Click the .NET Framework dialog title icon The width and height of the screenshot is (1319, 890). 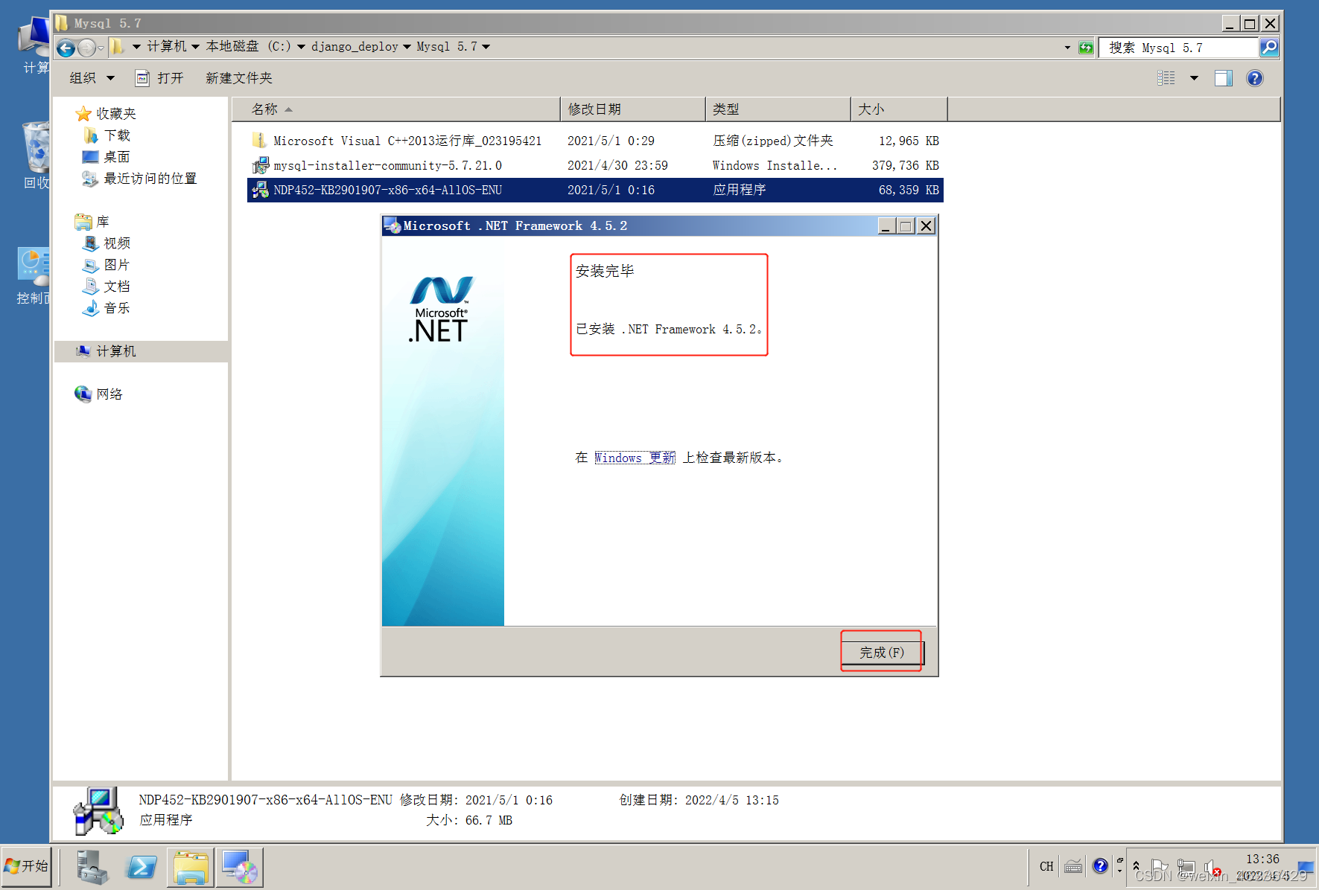[x=392, y=225]
